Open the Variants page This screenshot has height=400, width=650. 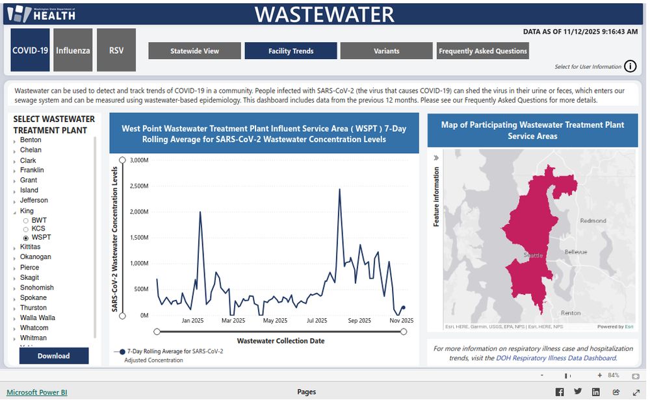click(386, 51)
